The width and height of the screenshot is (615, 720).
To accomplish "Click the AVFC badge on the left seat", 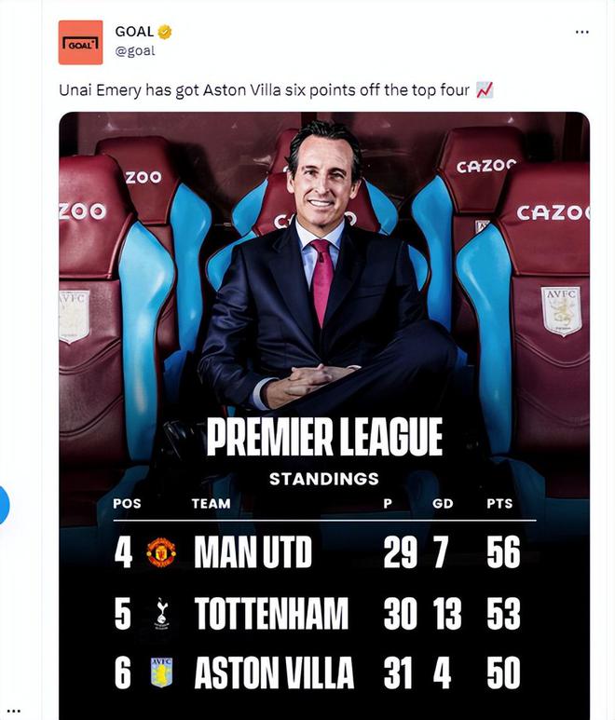I will coord(74,316).
